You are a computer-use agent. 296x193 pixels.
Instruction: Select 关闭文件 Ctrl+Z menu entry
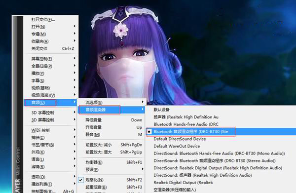click(x=51, y=48)
